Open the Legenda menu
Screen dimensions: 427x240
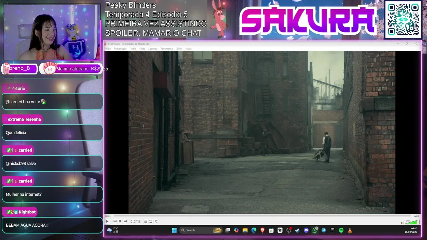coord(153,49)
